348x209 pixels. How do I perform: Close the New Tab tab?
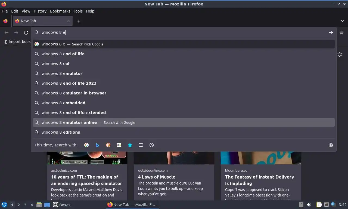(x=69, y=21)
